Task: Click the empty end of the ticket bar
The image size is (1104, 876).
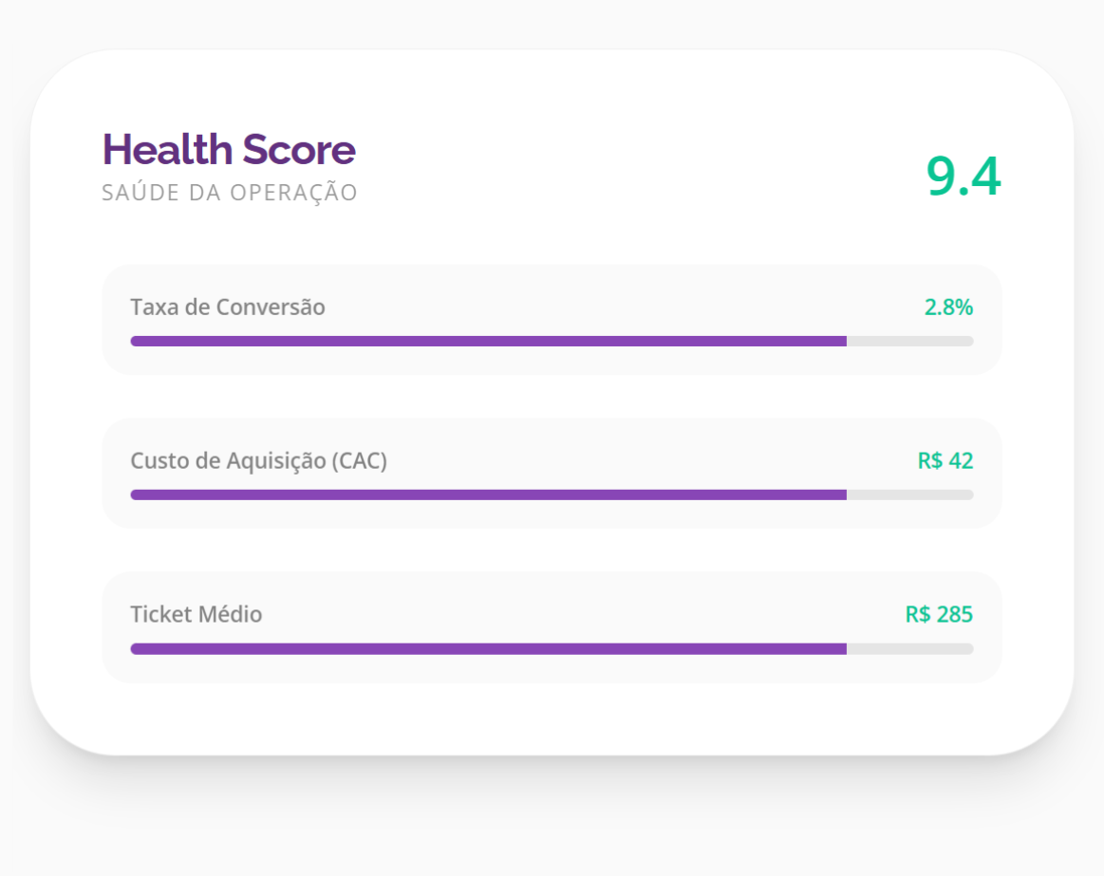Action: (909, 648)
